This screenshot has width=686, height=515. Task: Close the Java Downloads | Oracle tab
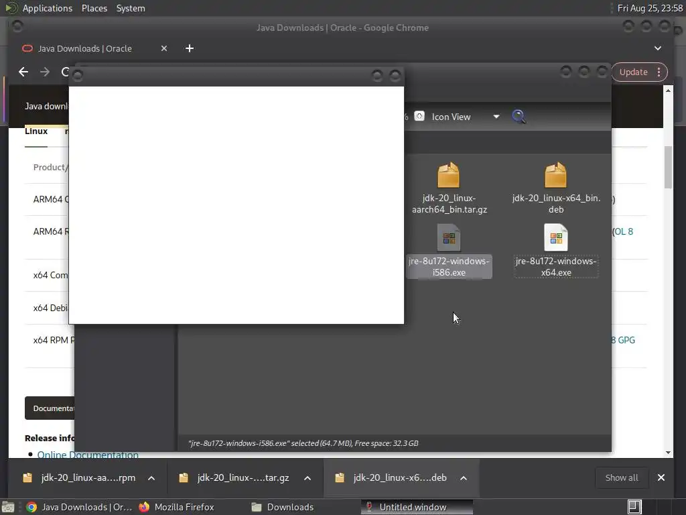(x=164, y=48)
